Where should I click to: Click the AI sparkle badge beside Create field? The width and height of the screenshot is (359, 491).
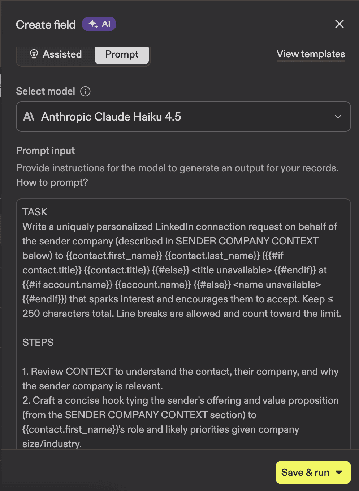(x=99, y=24)
